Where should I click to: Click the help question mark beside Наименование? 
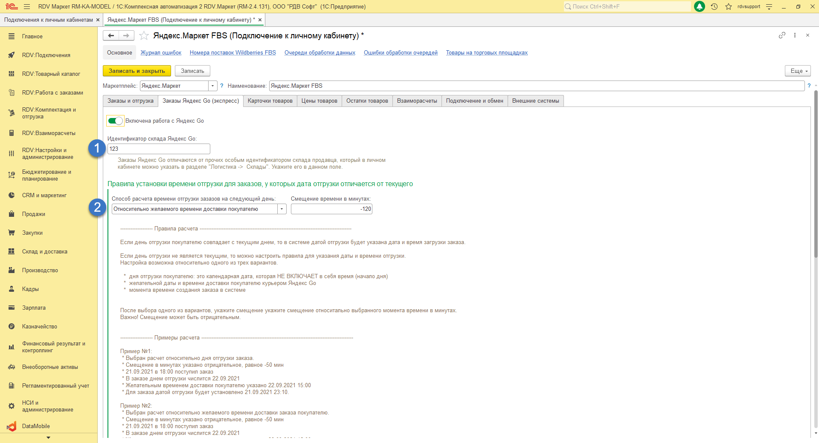pyautogui.click(x=809, y=86)
